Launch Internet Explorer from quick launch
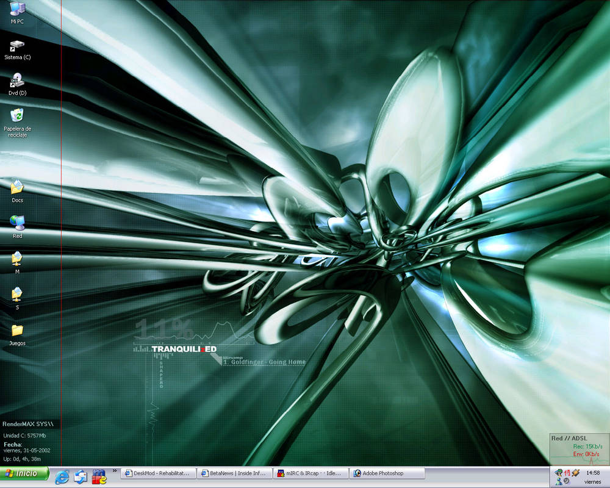This screenshot has height=488, width=610. tap(62, 476)
